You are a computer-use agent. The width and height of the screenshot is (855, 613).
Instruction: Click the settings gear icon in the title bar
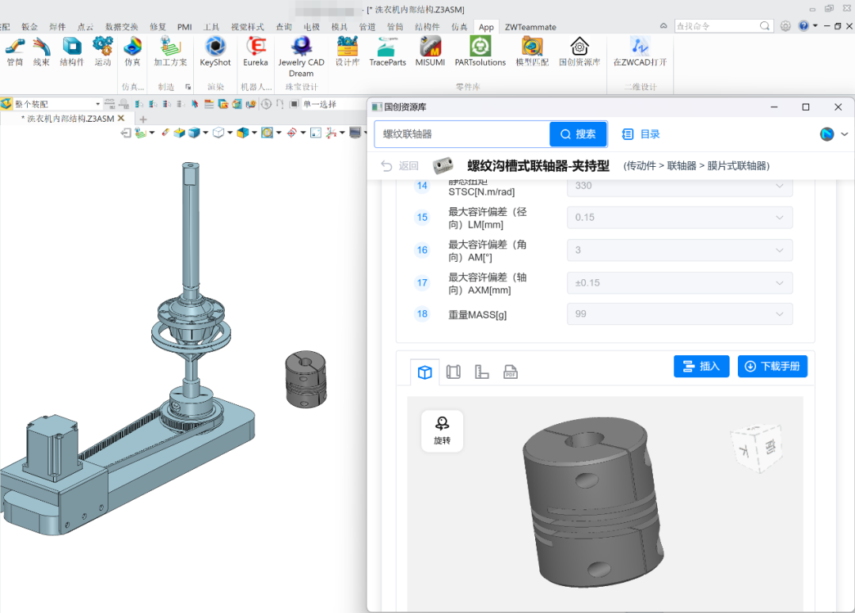[785, 26]
